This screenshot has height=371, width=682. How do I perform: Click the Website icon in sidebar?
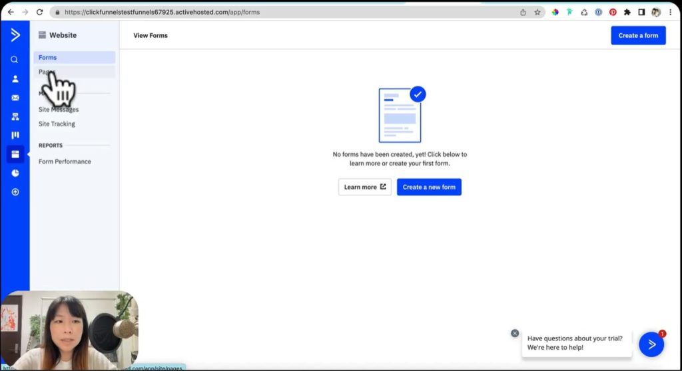(x=15, y=154)
